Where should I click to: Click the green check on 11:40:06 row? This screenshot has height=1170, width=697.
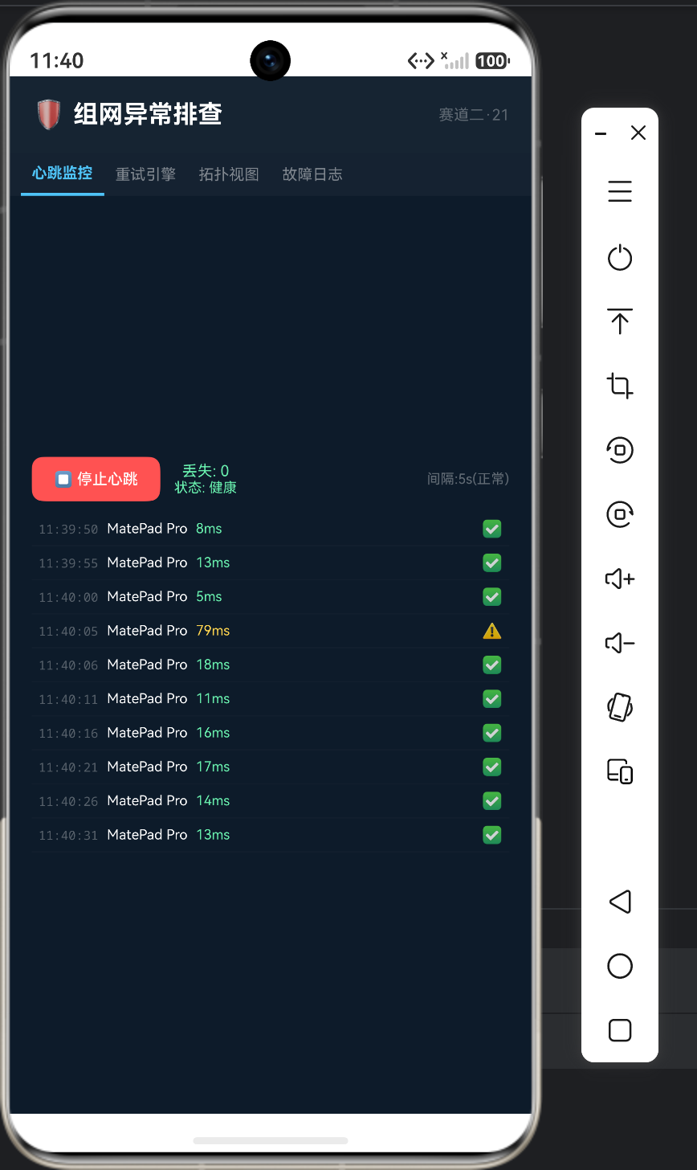pyautogui.click(x=492, y=665)
